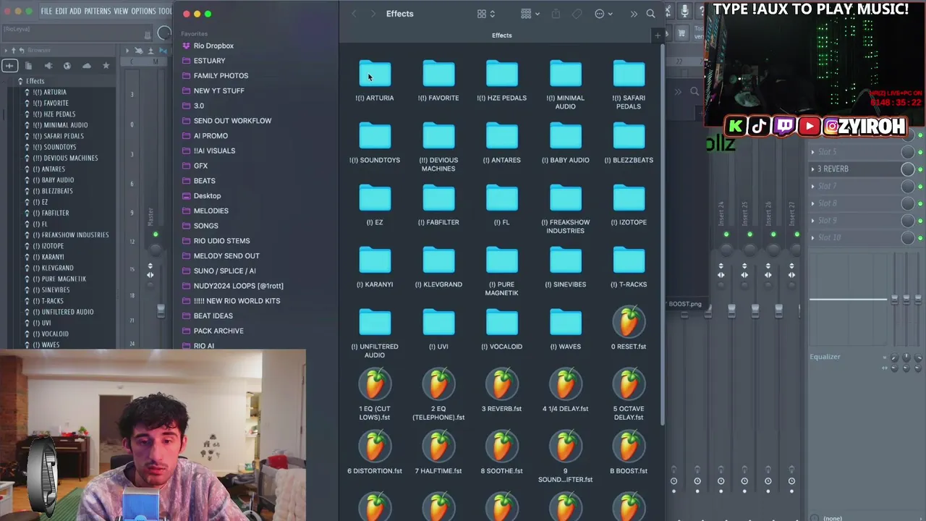Viewport: 926px width, 521px height.
Task: Select the 0 RESET.fst preset file
Action: (x=629, y=323)
